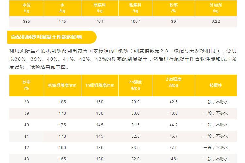Click the 初始坍落度/mm column header
Viewport: 245px width, 163px height.
click(x=62, y=85)
